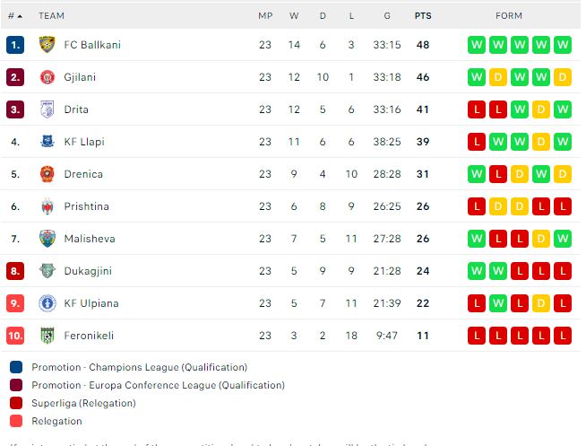
Task: Click blue Champions League legend swatch
Action: tap(16, 367)
